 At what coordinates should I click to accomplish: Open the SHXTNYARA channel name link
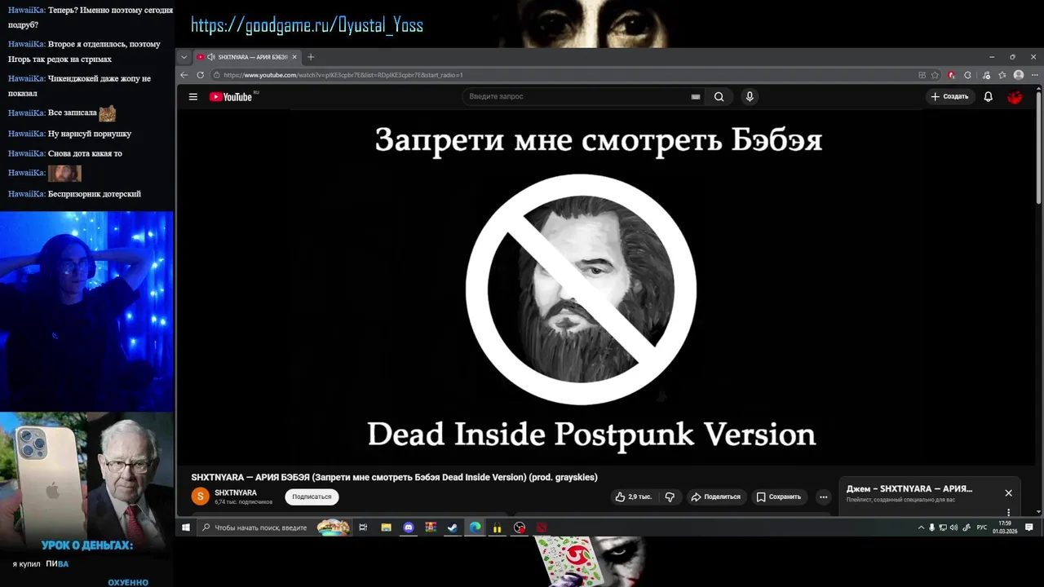point(236,492)
